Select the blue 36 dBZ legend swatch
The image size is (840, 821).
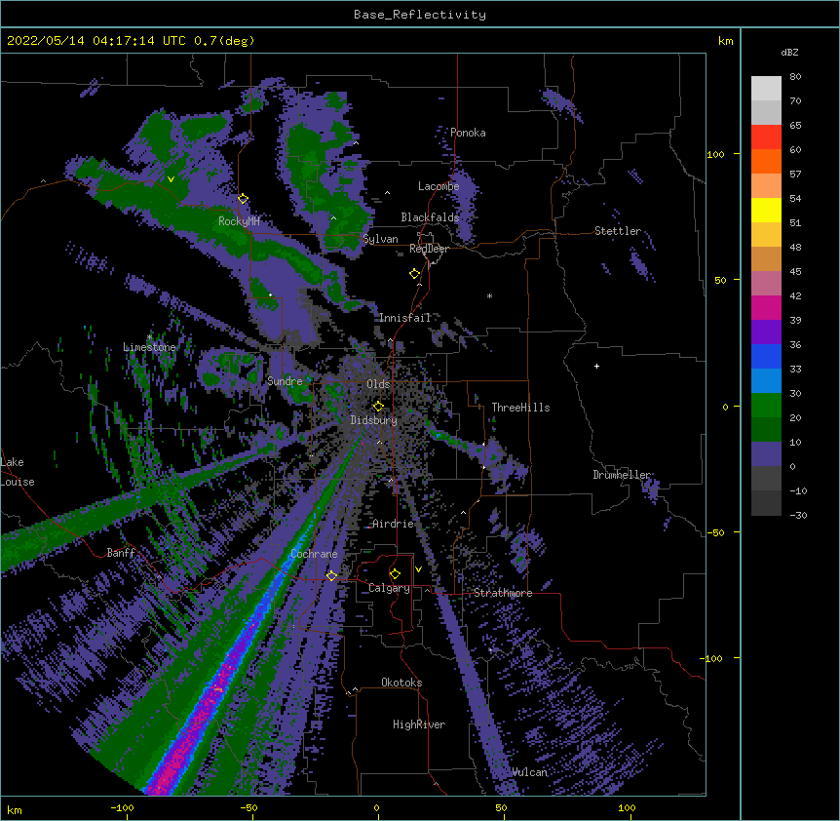pos(766,356)
